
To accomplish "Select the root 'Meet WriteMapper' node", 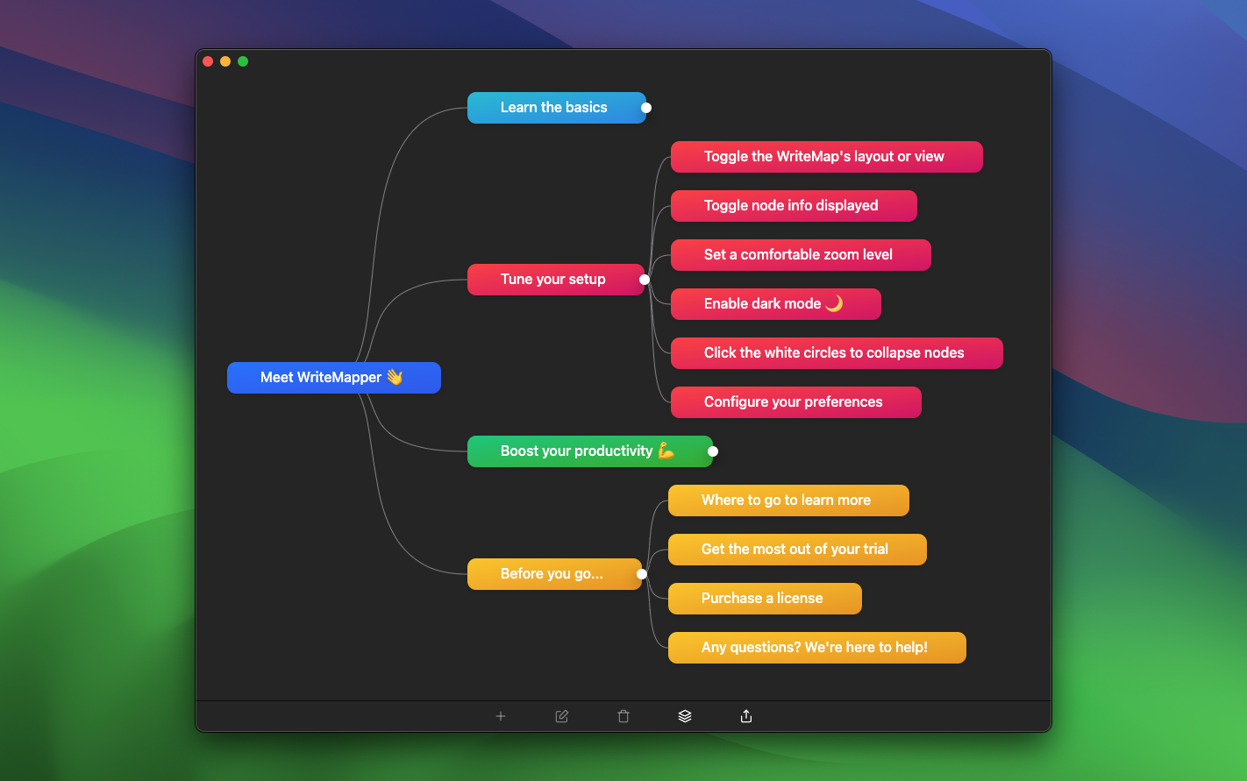I will (x=334, y=378).
